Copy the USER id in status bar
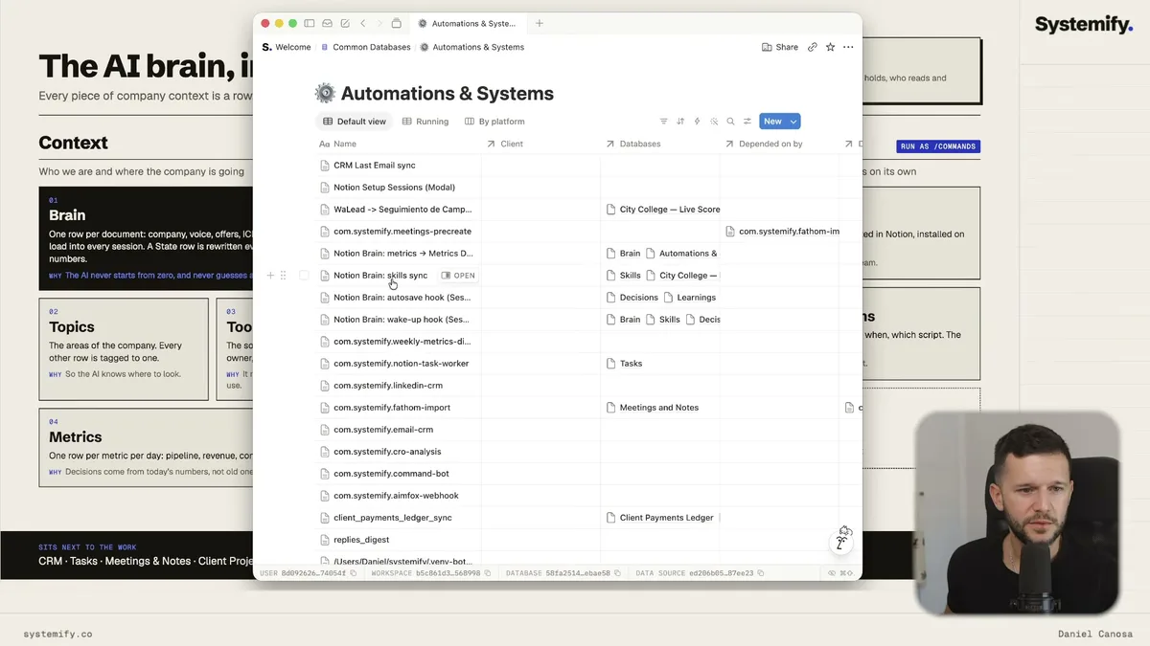The image size is (1150, 646). coord(354,573)
